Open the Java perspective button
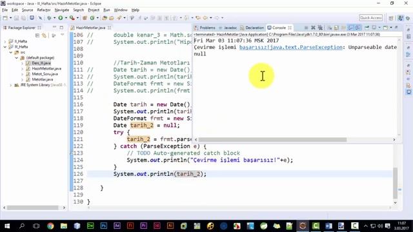The width and height of the screenshot is (413, 232). point(400,18)
